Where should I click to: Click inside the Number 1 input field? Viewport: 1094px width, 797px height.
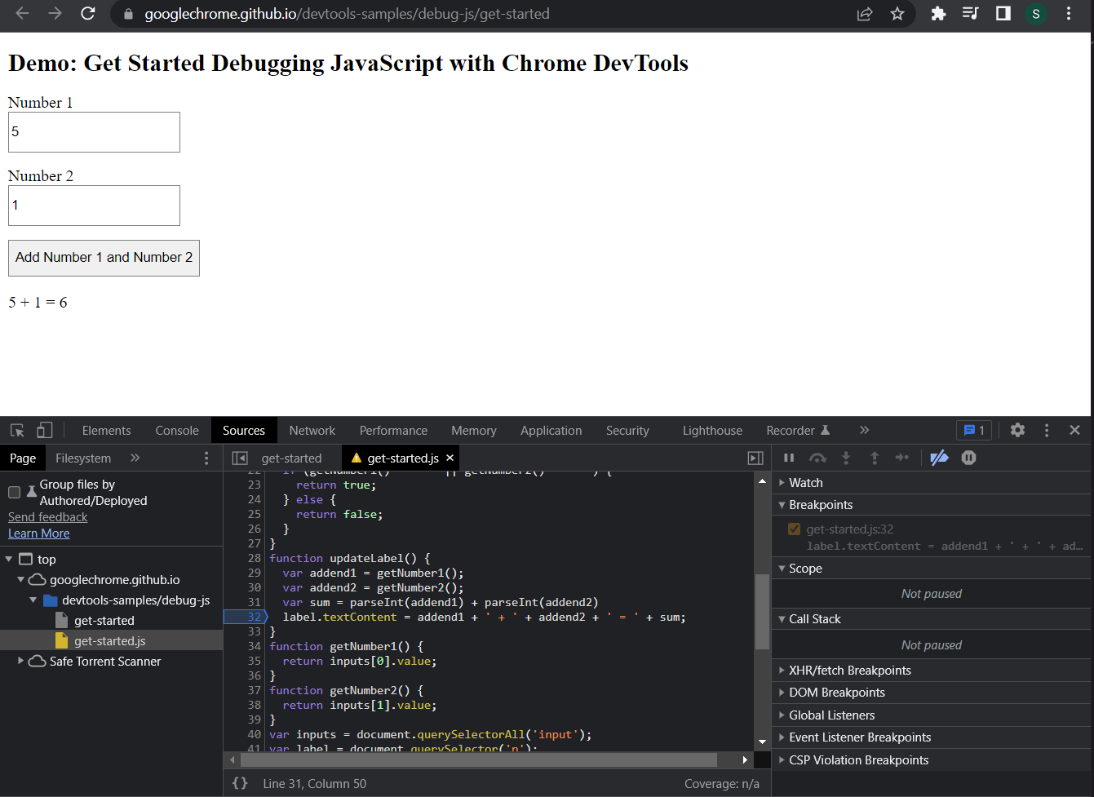[93, 131]
